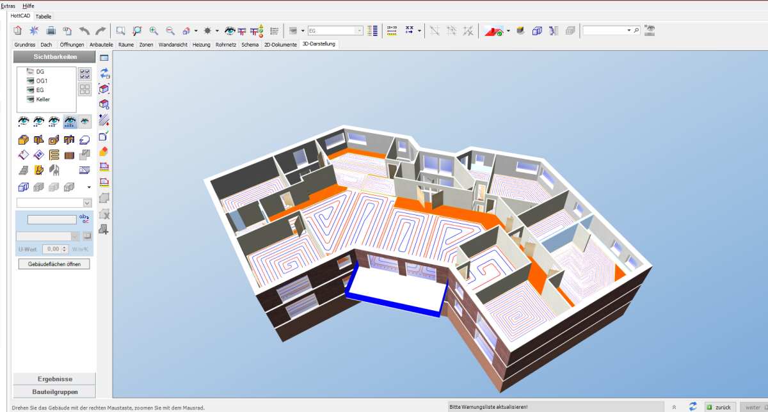Open the EG floor selection dropdown
This screenshot has height=412, width=768.
click(359, 30)
